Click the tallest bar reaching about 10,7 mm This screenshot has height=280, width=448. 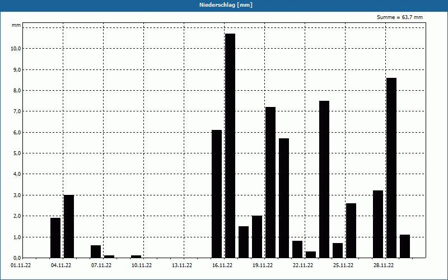(x=230, y=146)
